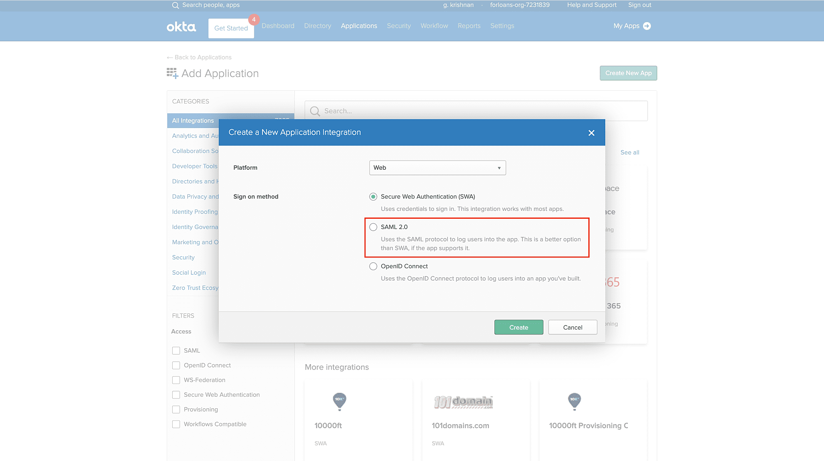Click the 10000ft Provisioning Connector logo
The width and height of the screenshot is (824, 461).
click(x=574, y=401)
